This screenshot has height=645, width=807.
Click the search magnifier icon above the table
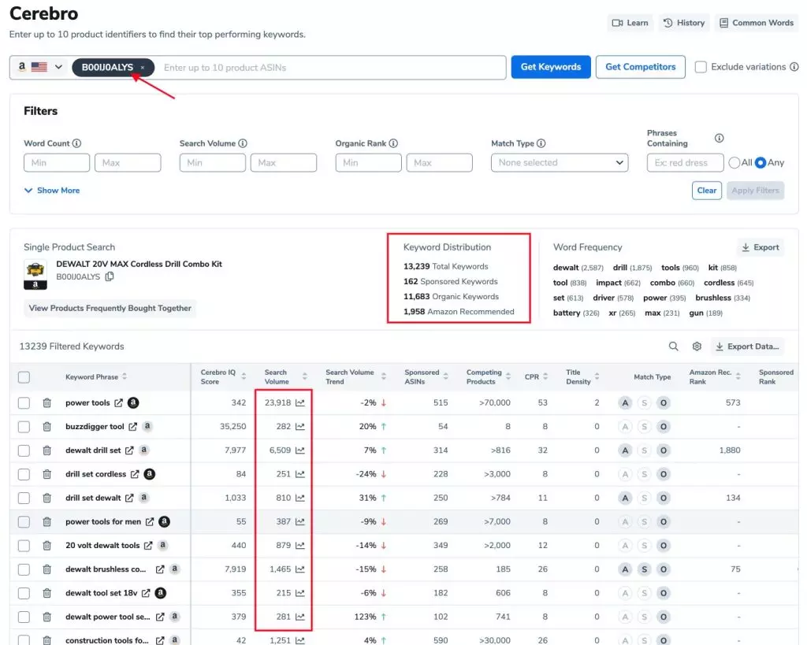coord(674,347)
